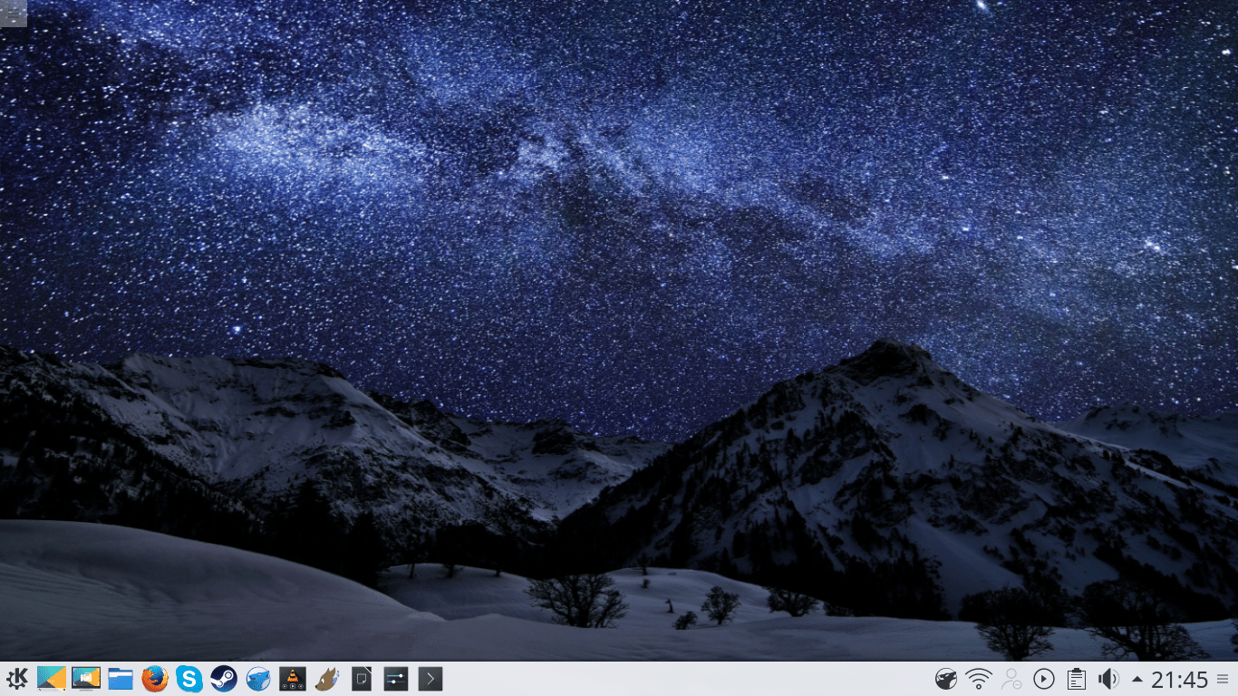Open system settings sliders icon

pyautogui.click(x=396, y=679)
